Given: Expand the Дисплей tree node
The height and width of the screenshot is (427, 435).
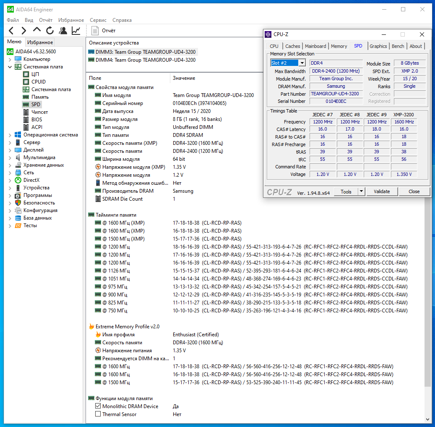Looking at the screenshot, I should pos(10,150).
